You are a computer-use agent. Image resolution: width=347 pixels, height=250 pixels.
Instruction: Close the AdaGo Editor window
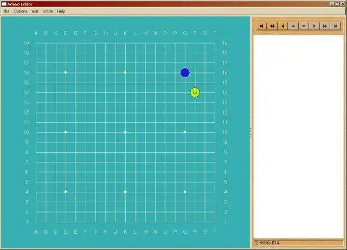(x=342, y=4)
